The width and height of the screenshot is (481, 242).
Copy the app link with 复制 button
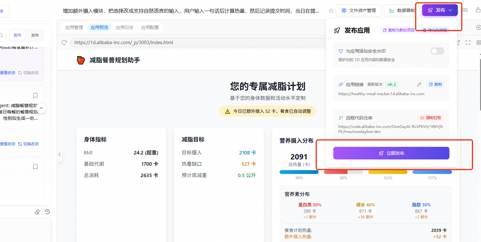pos(435,84)
